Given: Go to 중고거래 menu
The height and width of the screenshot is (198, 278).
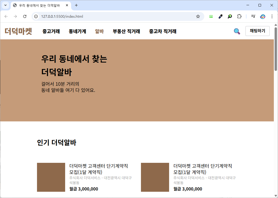Looking at the screenshot, I should tap(51, 31).
